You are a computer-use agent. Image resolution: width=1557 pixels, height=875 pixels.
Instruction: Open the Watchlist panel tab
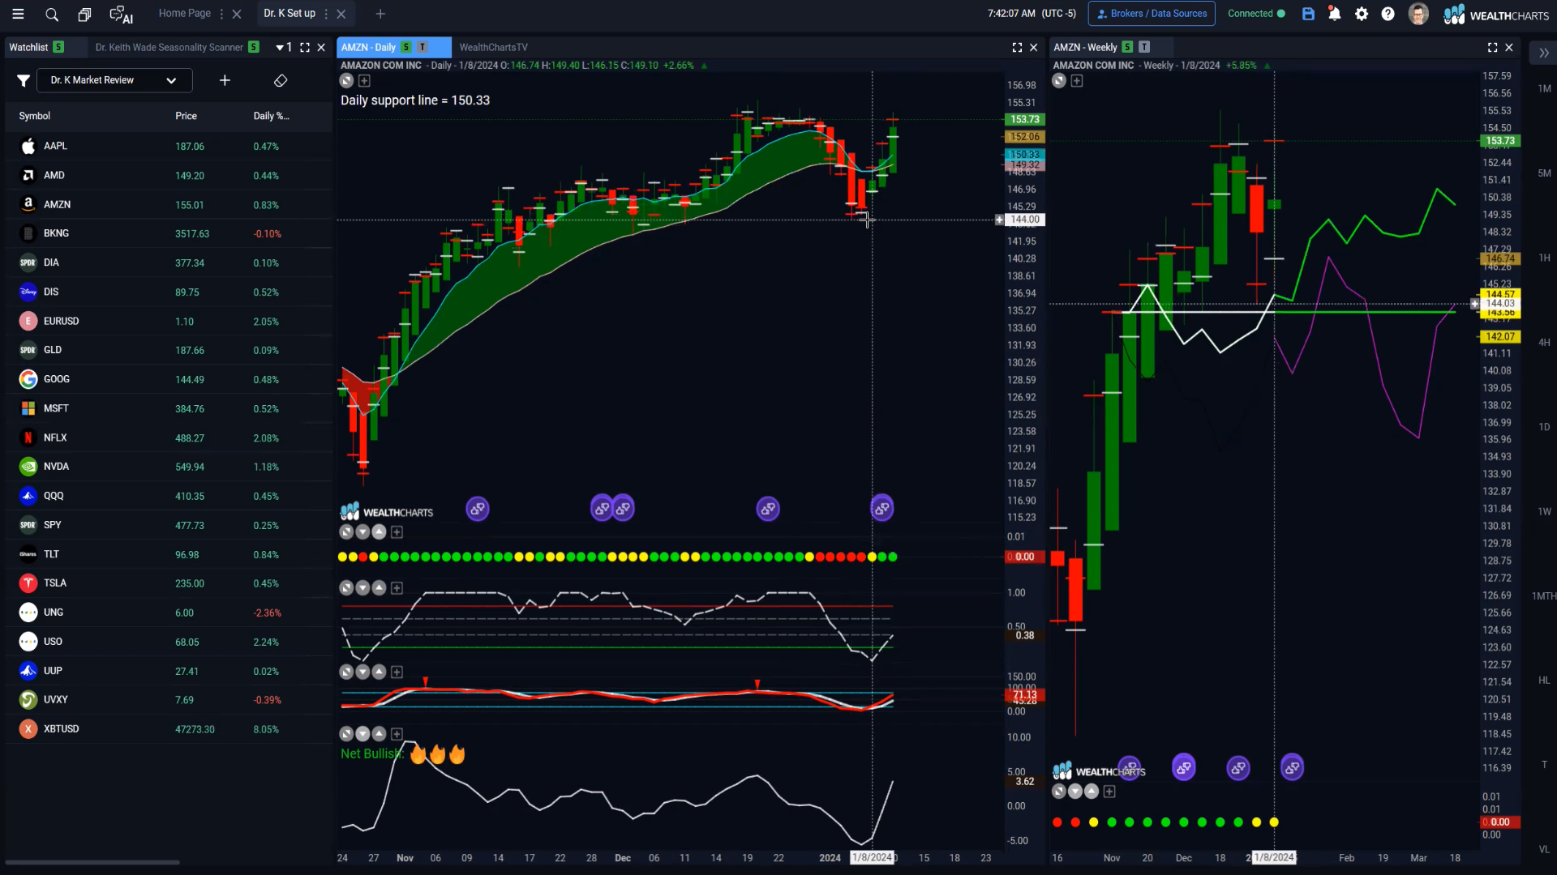28,47
